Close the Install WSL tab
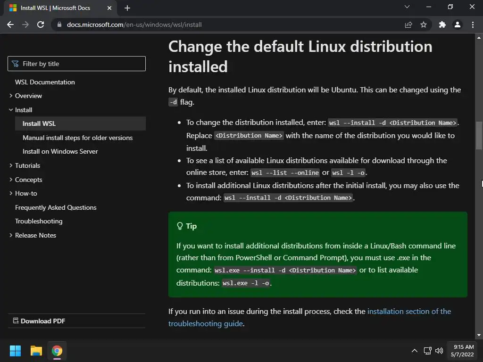 (x=109, y=8)
